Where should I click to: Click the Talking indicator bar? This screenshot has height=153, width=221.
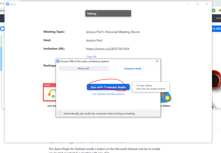coord(108,13)
